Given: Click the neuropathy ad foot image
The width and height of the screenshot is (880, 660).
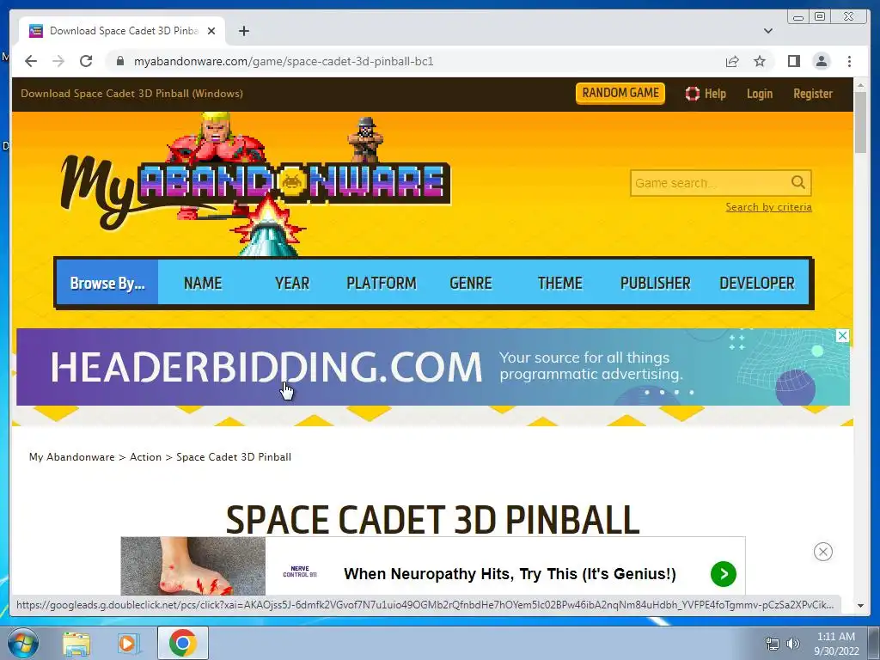Looking at the screenshot, I should point(193,565).
